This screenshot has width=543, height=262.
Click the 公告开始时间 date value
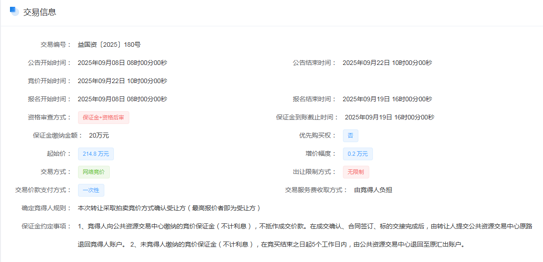[122, 63]
